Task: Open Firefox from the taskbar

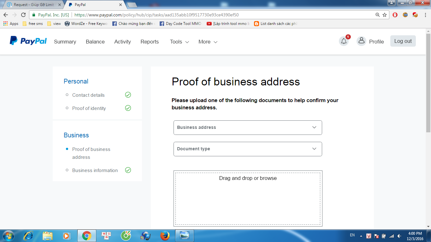Action: point(164,236)
